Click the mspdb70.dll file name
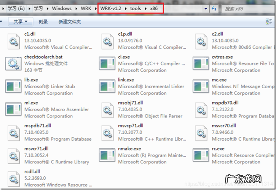 coord(225,103)
